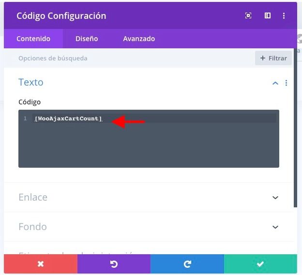Click the plus icon beside Filtrar

pyautogui.click(x=263, y=58)
